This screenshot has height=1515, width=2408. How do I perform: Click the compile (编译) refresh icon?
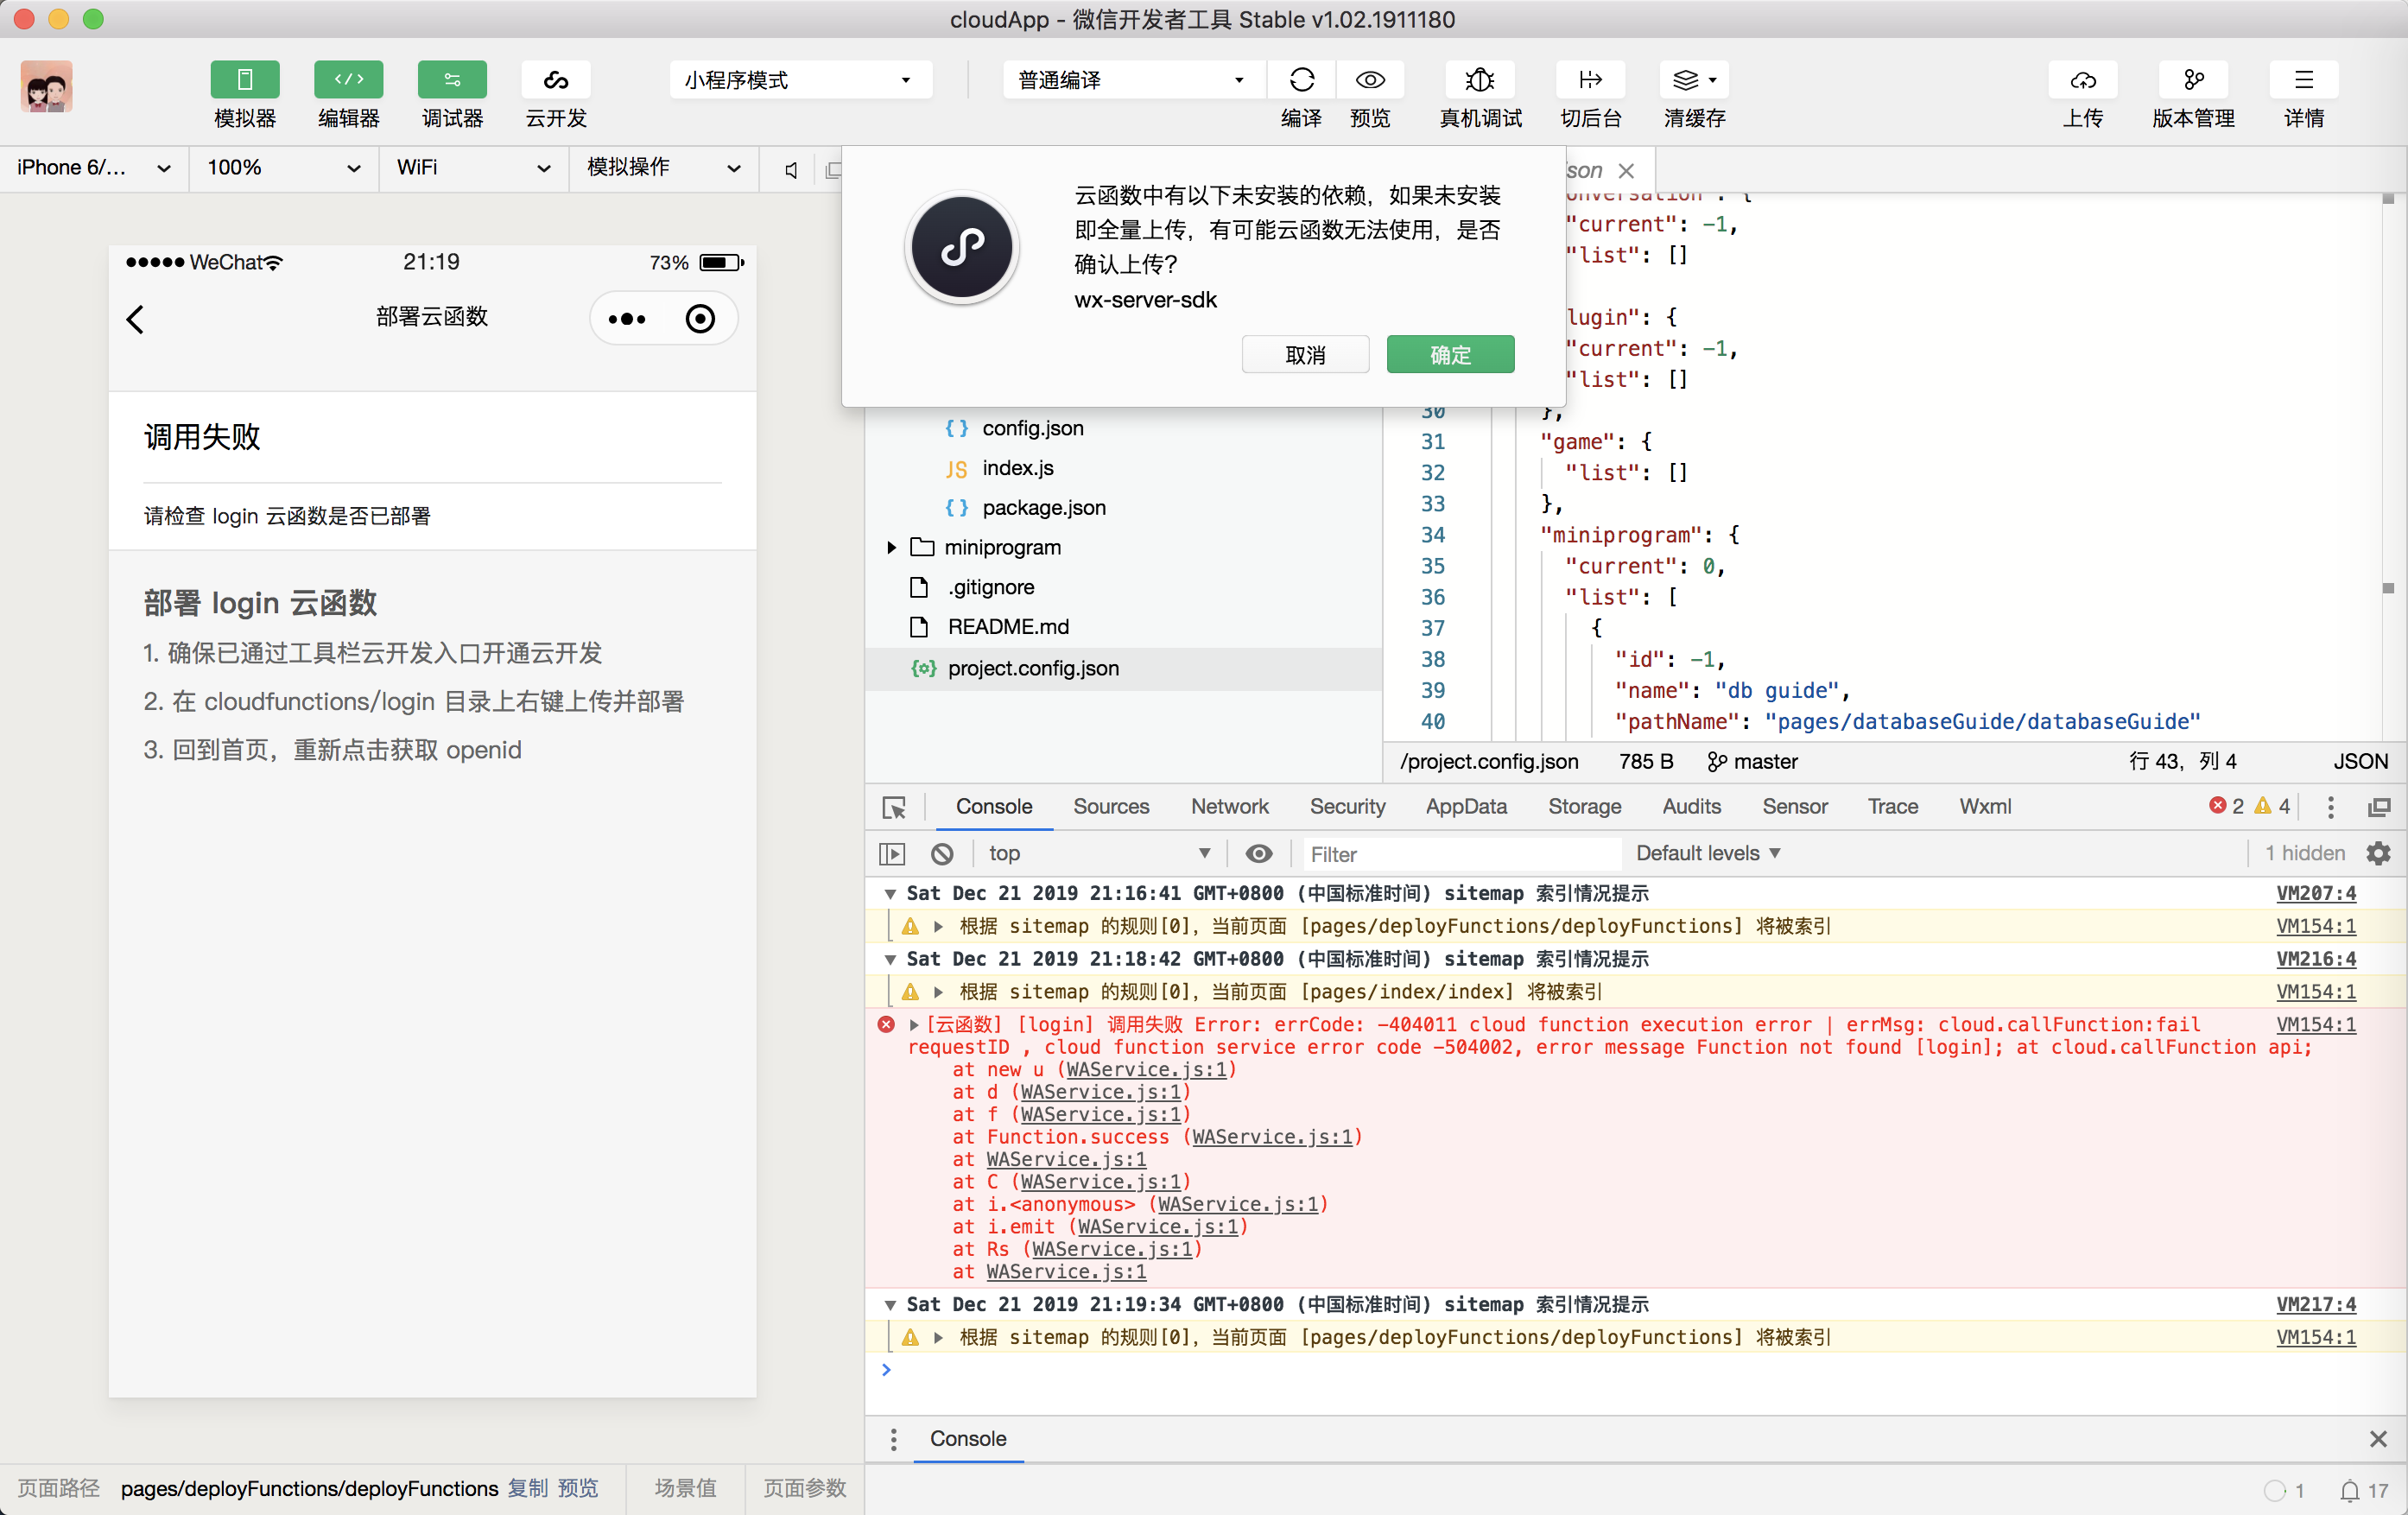coord(1301,80)
